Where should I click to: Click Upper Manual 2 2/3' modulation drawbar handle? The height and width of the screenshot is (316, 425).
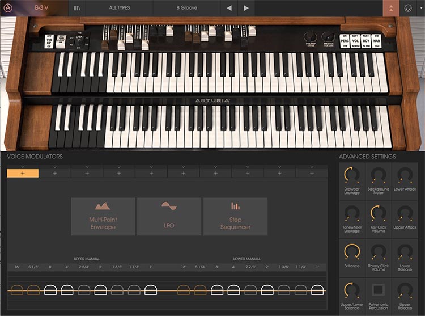[84, 290]
